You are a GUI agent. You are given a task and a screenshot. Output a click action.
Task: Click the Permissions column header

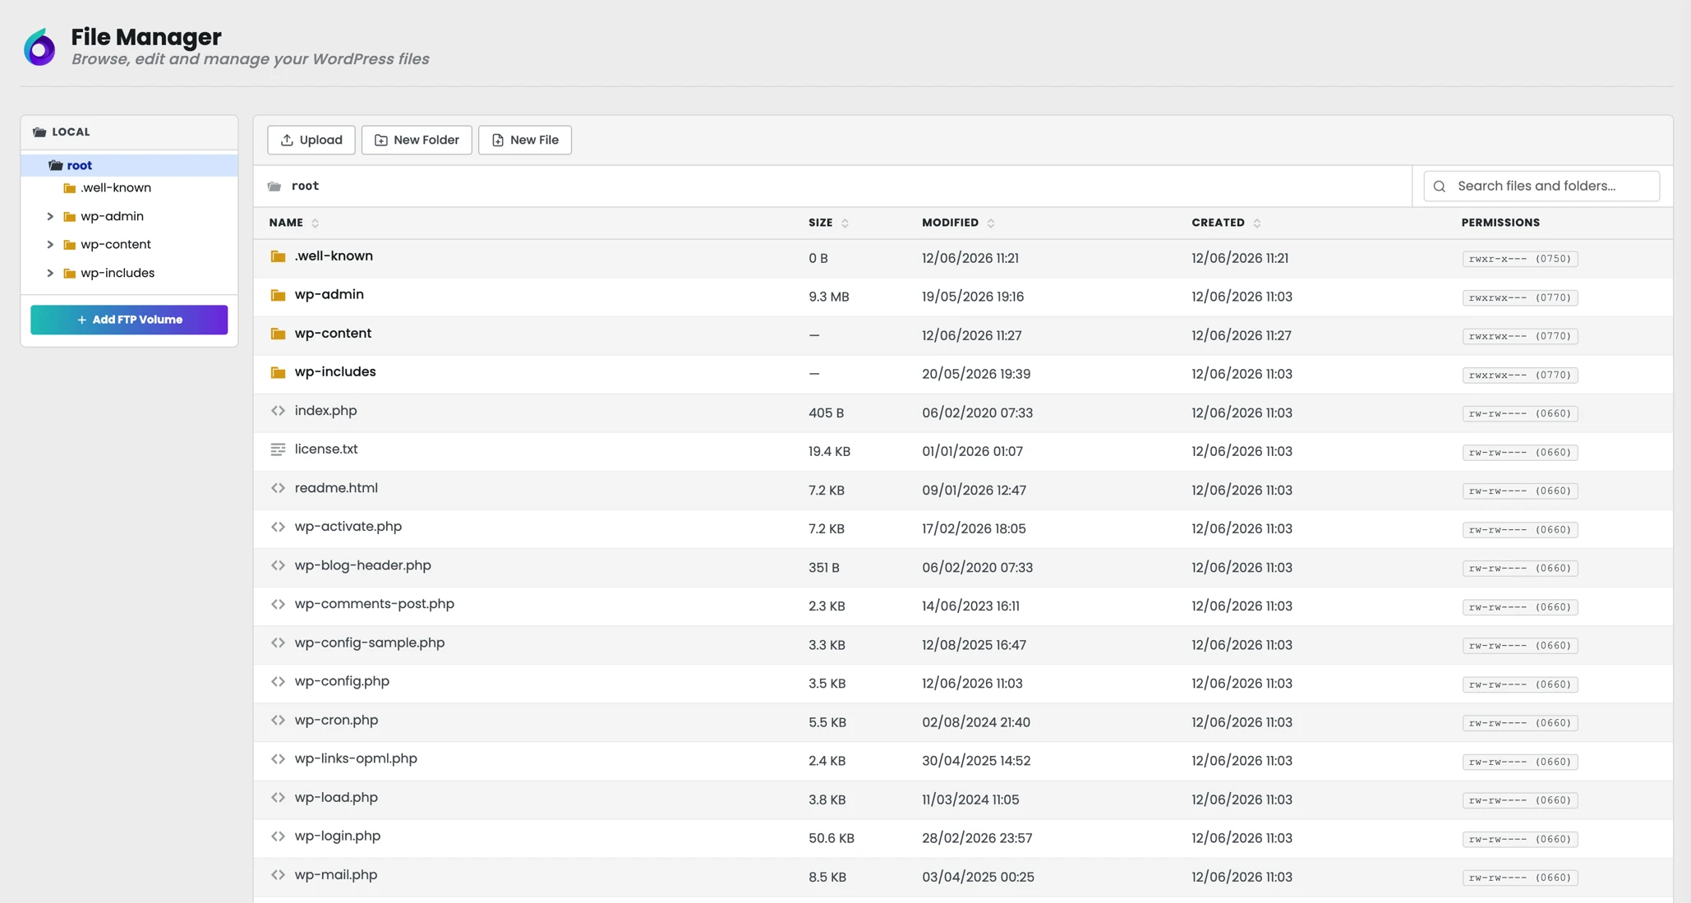click(x=1500, y=223)
